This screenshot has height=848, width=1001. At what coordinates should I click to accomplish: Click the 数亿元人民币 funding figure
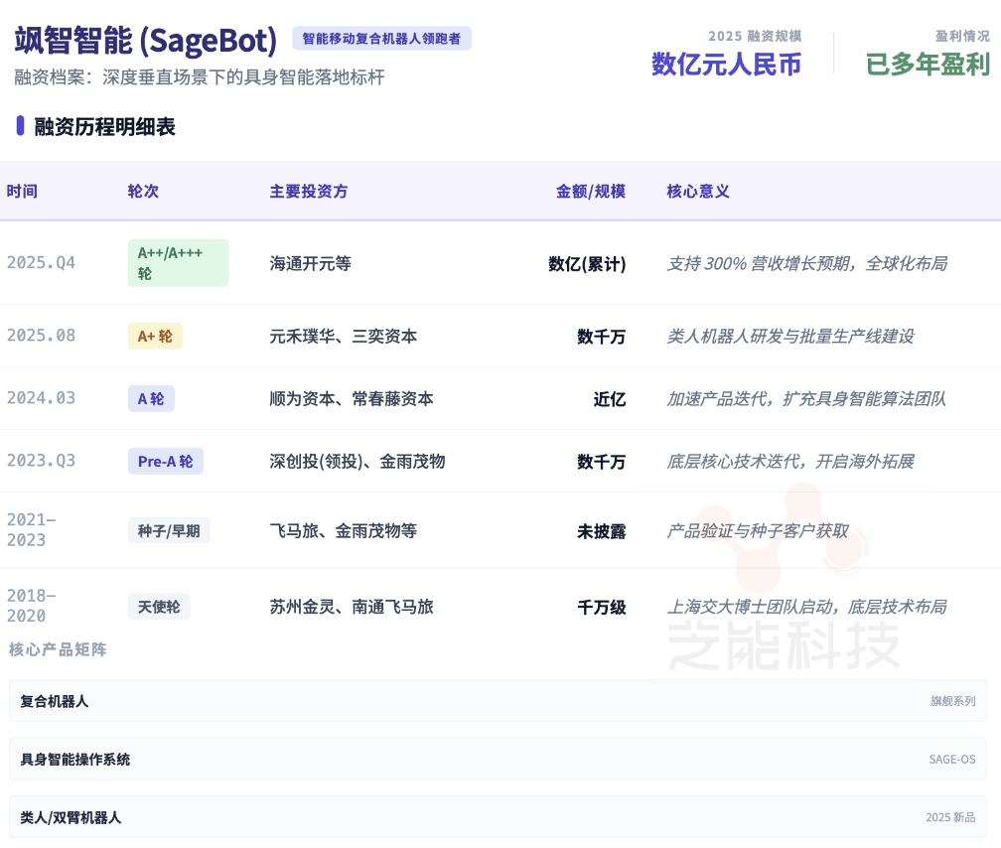pyautogui.click(x=726, y=64)
